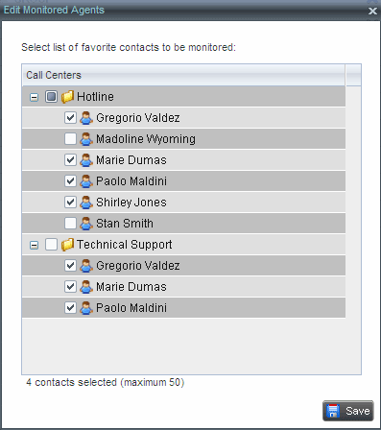
Task: Click Stan Smith's agent avatar icon
Action: (86, 224)
